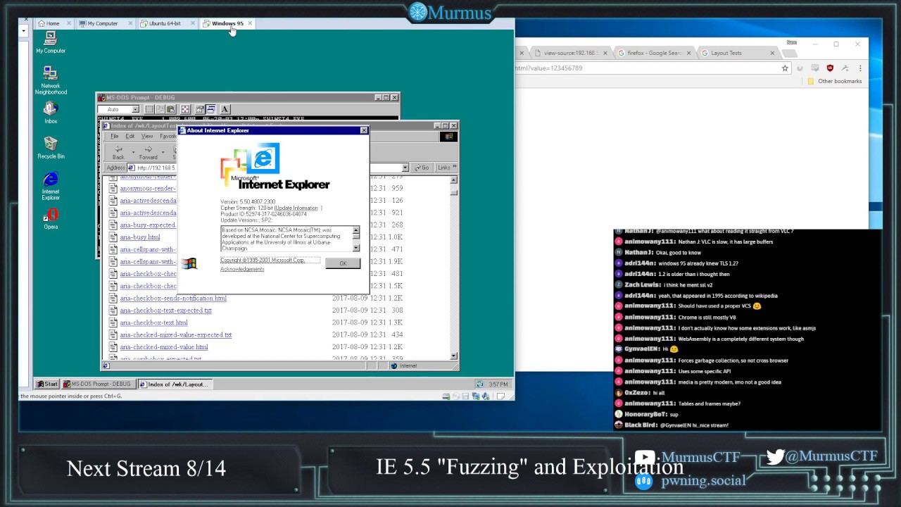
Task: Launch Opera from the desktop
Action: [x=51, y=218]
